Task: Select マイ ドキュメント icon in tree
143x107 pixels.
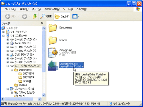Action: (7, 32)
